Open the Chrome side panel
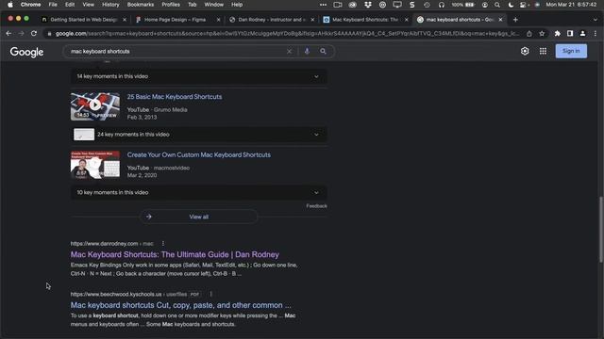The image size is (604, 339). (x=570, y=34)
